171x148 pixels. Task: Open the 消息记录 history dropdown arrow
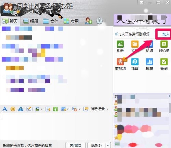108,109
